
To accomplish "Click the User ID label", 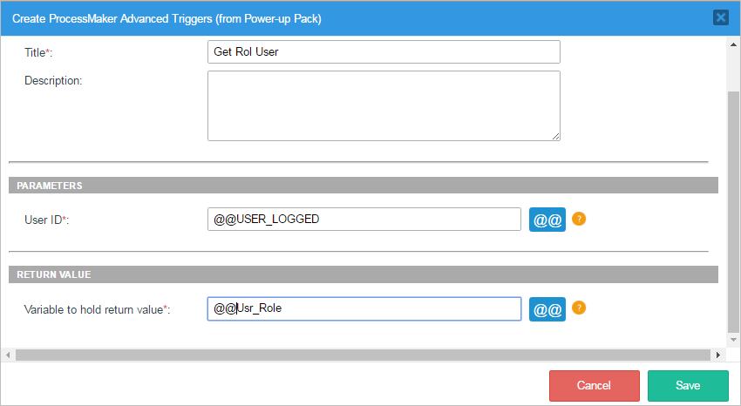I will 46,220.
